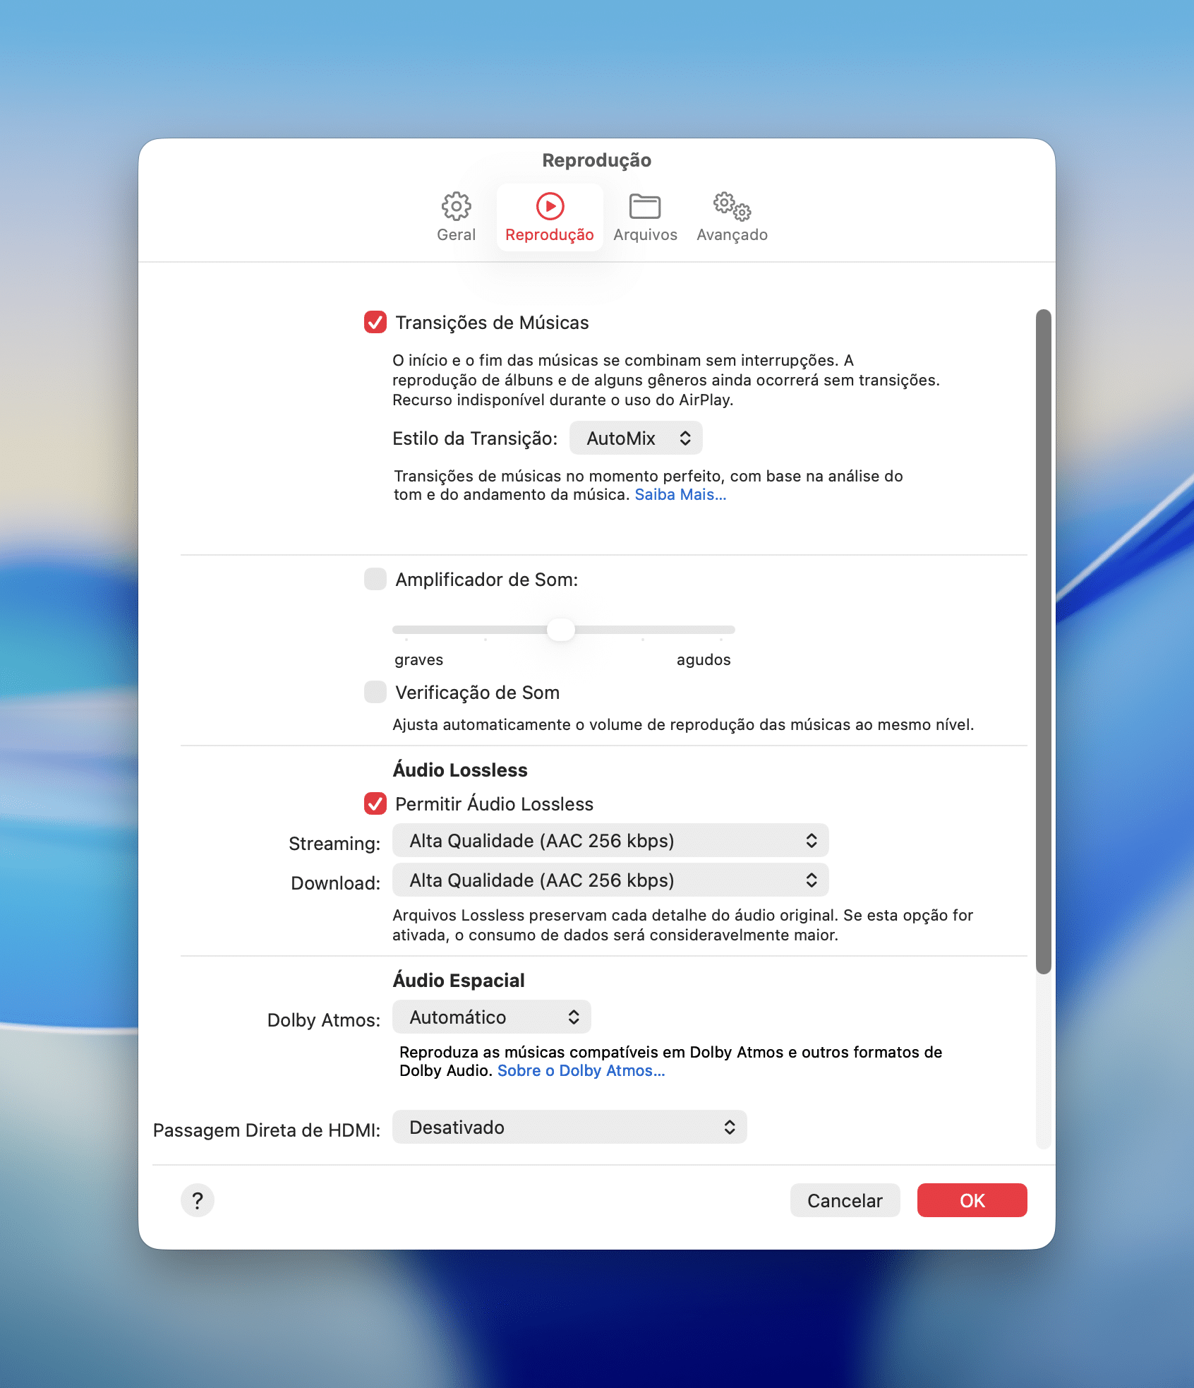Click the graves–agudos slider thumb

(x=561, y=629)
